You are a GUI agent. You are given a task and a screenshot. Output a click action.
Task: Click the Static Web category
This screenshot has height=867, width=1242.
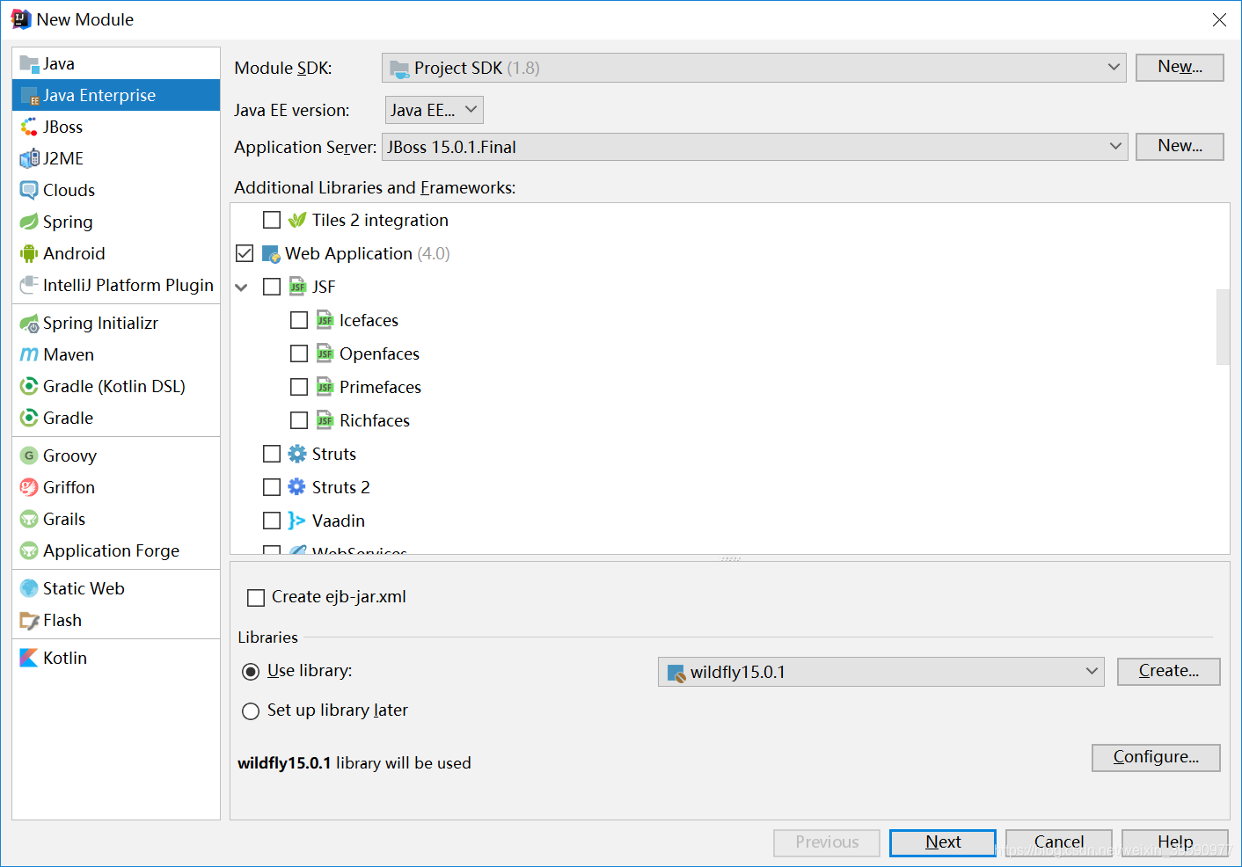click(x=84, y=588)
